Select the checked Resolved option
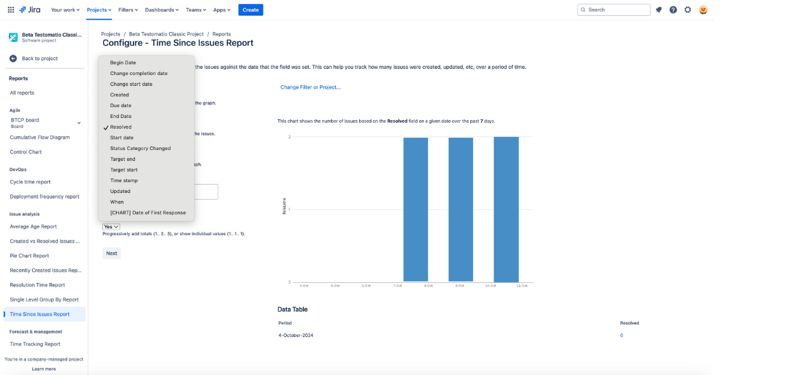Screen dimensions: 785x375 click(x=121, y=127)
